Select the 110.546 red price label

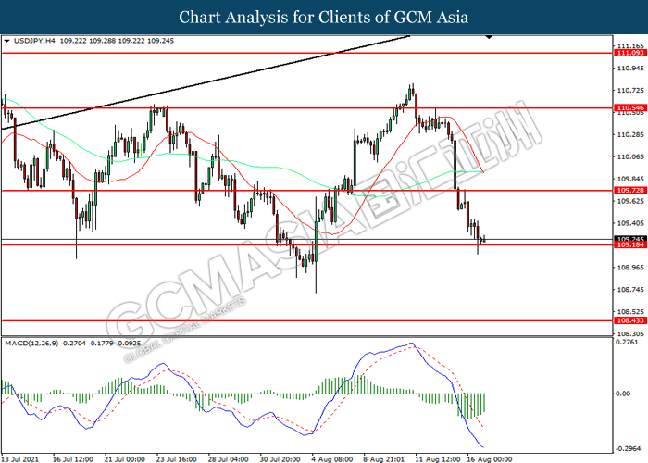629,108
